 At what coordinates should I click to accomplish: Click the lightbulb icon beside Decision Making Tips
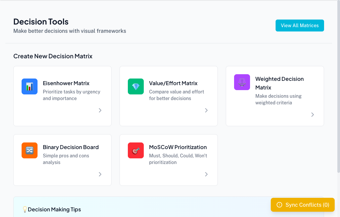pos(25,209)
